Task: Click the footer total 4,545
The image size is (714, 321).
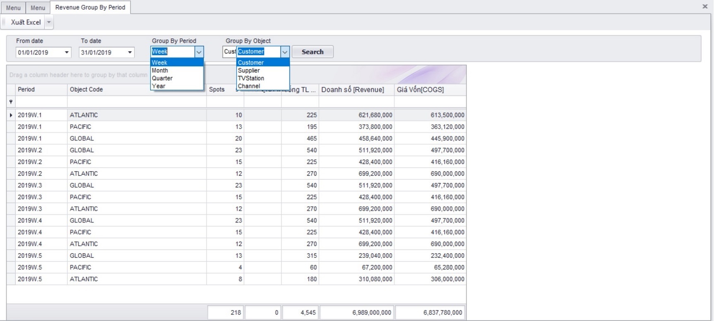Action: [300, 312]
